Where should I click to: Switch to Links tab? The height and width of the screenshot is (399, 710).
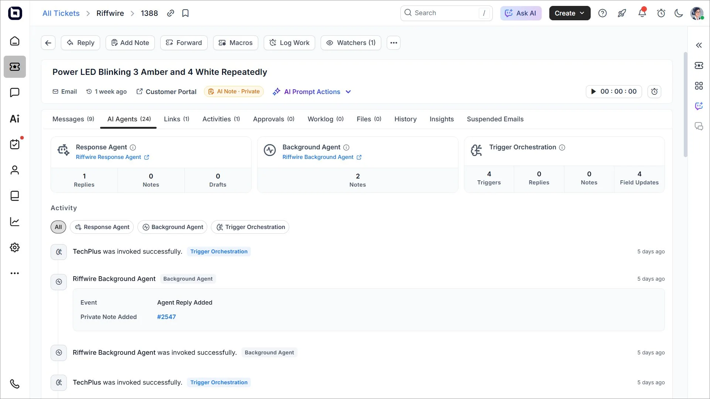(177, 119)
